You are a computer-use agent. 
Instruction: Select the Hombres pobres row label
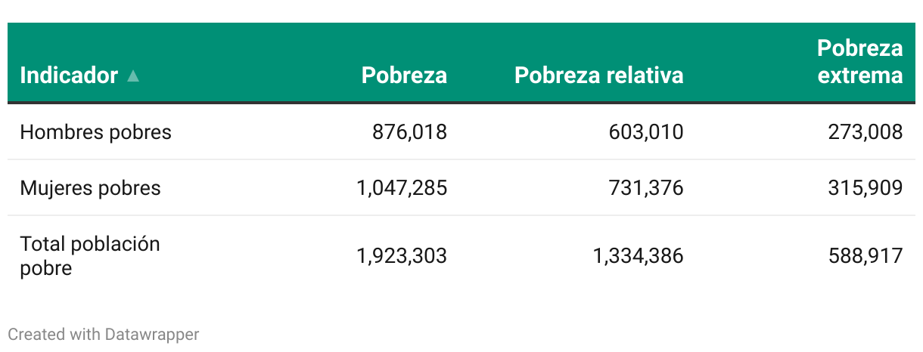[x=95, y=132]
